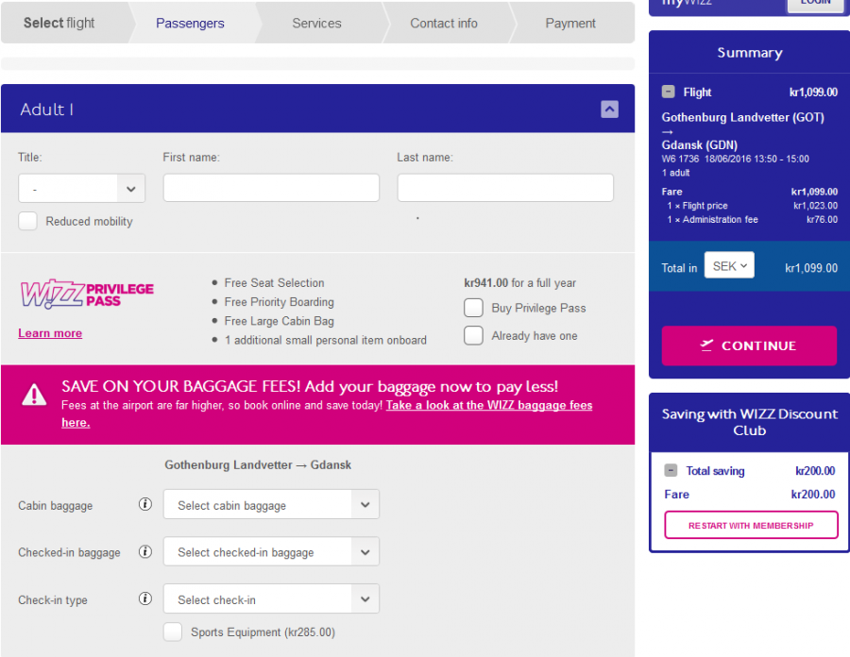Open the Select cabin baggage dropdown
The width and height of the screenshot is (850, 657).
coord(271,504)
